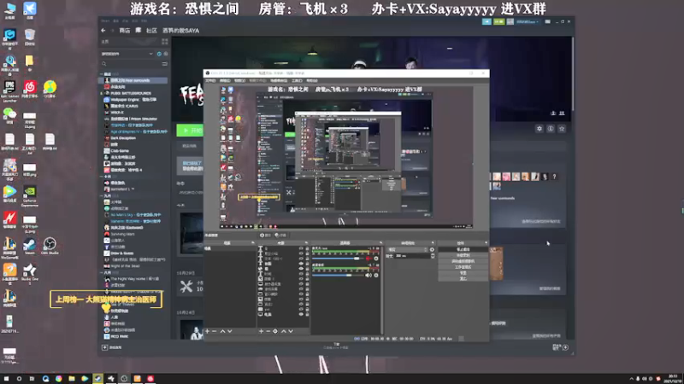Click the info icon on the Steam game page
The image size is (684, 384).
(x=551, y=129)
